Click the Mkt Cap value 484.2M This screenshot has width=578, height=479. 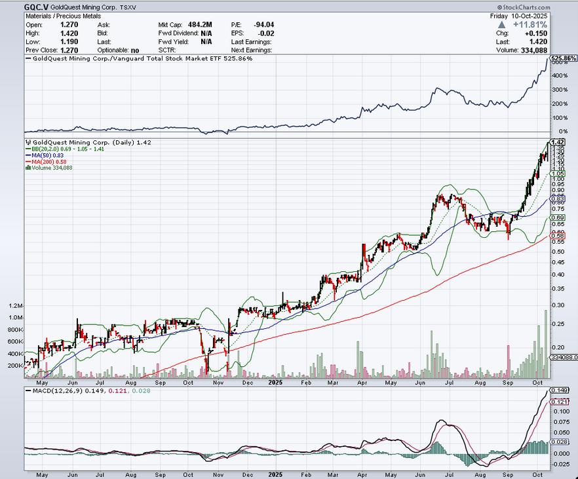[200, 25]
